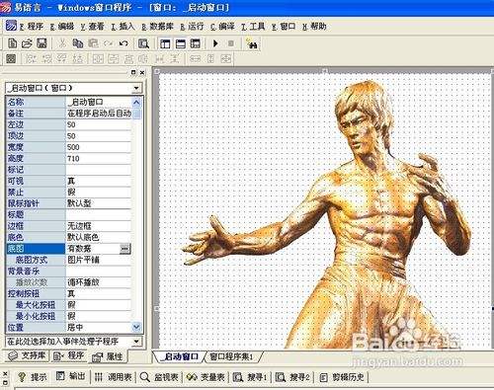Open the 提示 bottom tab
494x390 pixels.
coord(32,377)
